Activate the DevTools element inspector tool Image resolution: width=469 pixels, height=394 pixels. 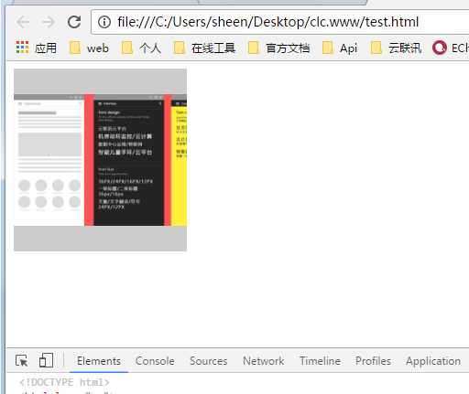tap(22, 361)
